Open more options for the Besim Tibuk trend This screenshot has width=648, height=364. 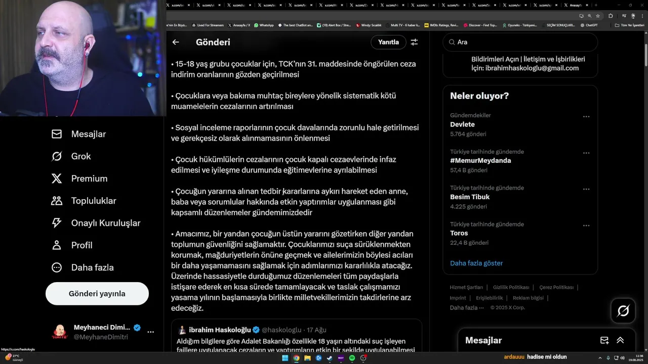click(586, 190)
